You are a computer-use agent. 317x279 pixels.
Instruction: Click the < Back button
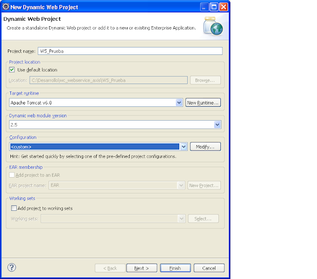coord(110,268)
